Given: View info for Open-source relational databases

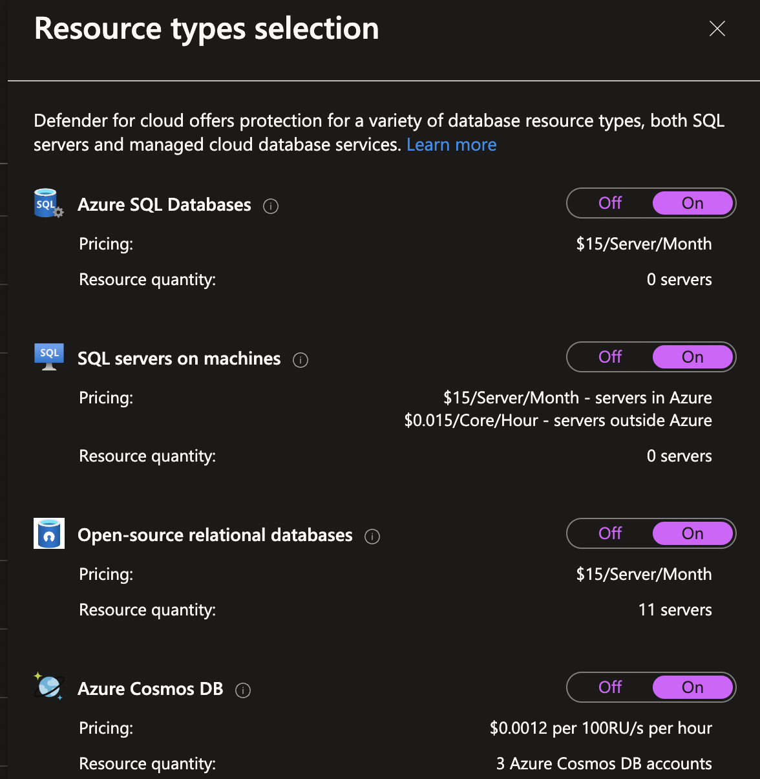Looking at the screenshot, I should pos(372,537).
